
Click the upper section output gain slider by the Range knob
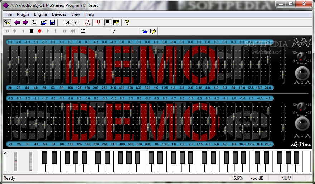click(283, 75)
